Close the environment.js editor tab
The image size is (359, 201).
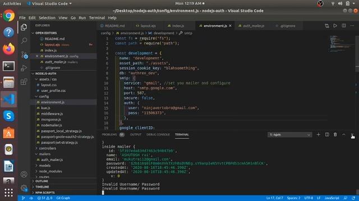(230, 26)
